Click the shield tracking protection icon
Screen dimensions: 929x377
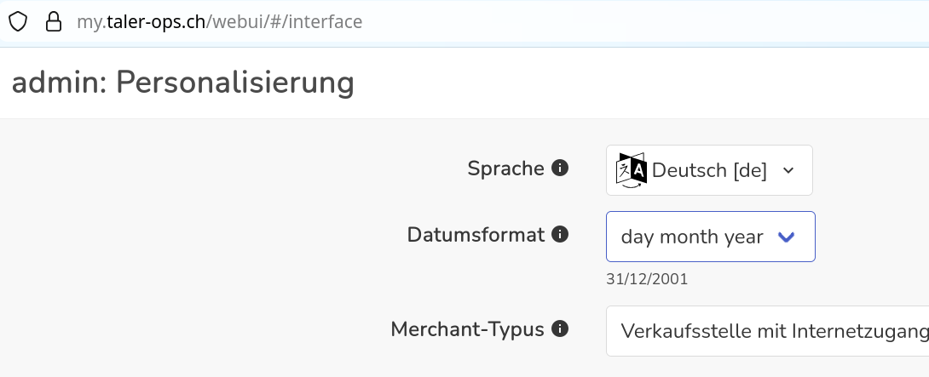coord(18,22)
